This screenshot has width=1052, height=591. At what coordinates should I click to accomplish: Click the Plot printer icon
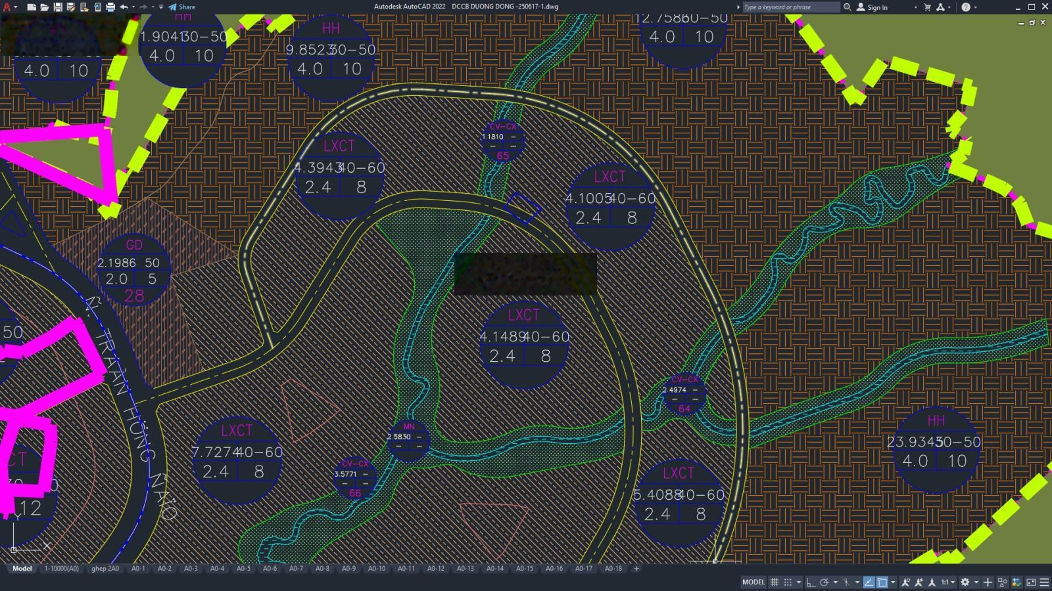[x=110, y=7]
